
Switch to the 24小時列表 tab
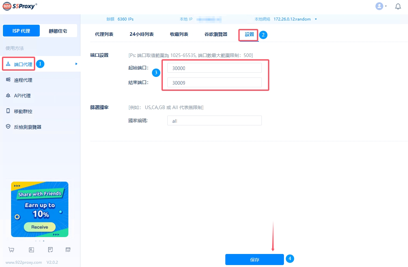pyautogui.click(x=142, y=34)
